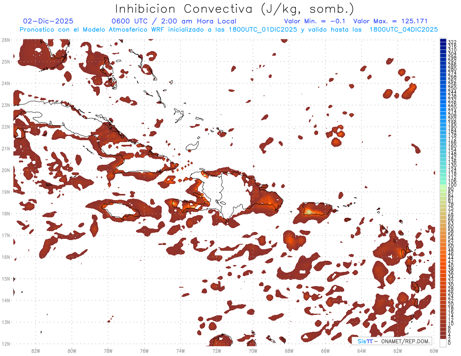Click the '17N' latitude label
Viewport: 461px width, 356px height.
(x=5, y=235)
